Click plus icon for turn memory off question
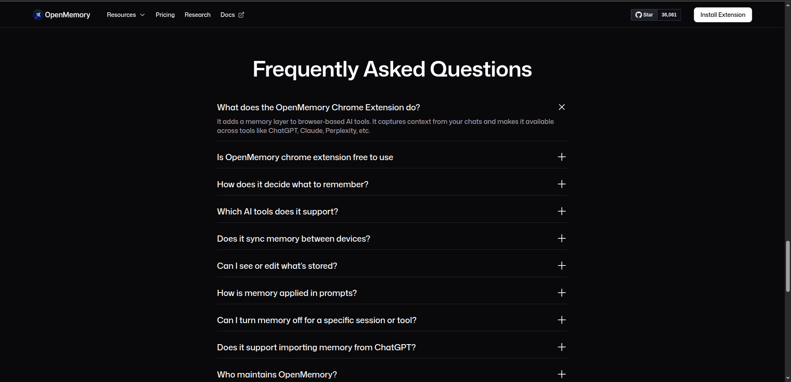This screenshot has height=382, width=791. (561, 320)
